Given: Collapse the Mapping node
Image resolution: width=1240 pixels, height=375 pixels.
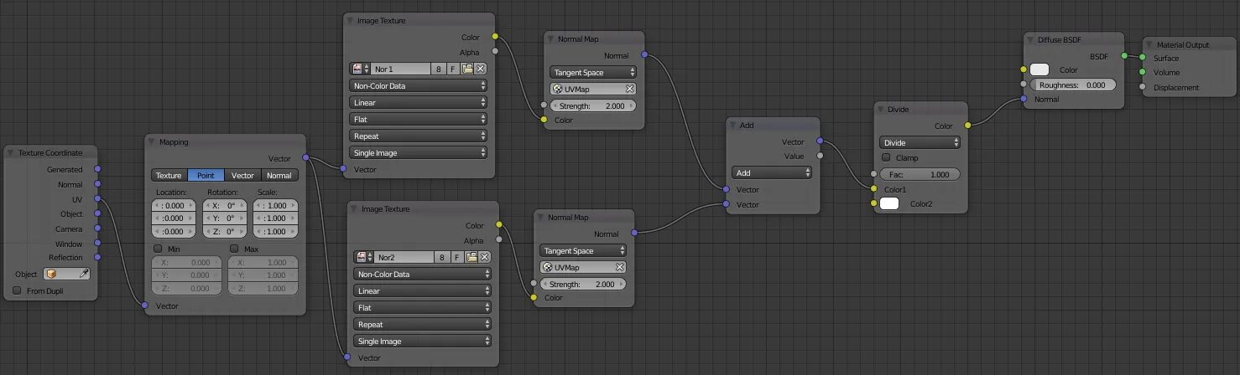Looking at the screenshot, I should click(x=152, y=142).
